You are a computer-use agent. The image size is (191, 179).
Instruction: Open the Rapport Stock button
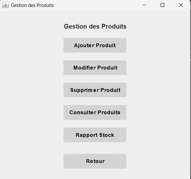95,135
